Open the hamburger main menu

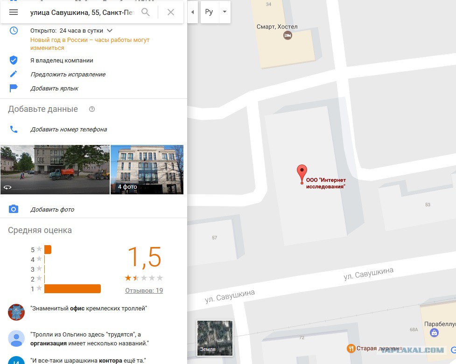[x=14, y=12]
